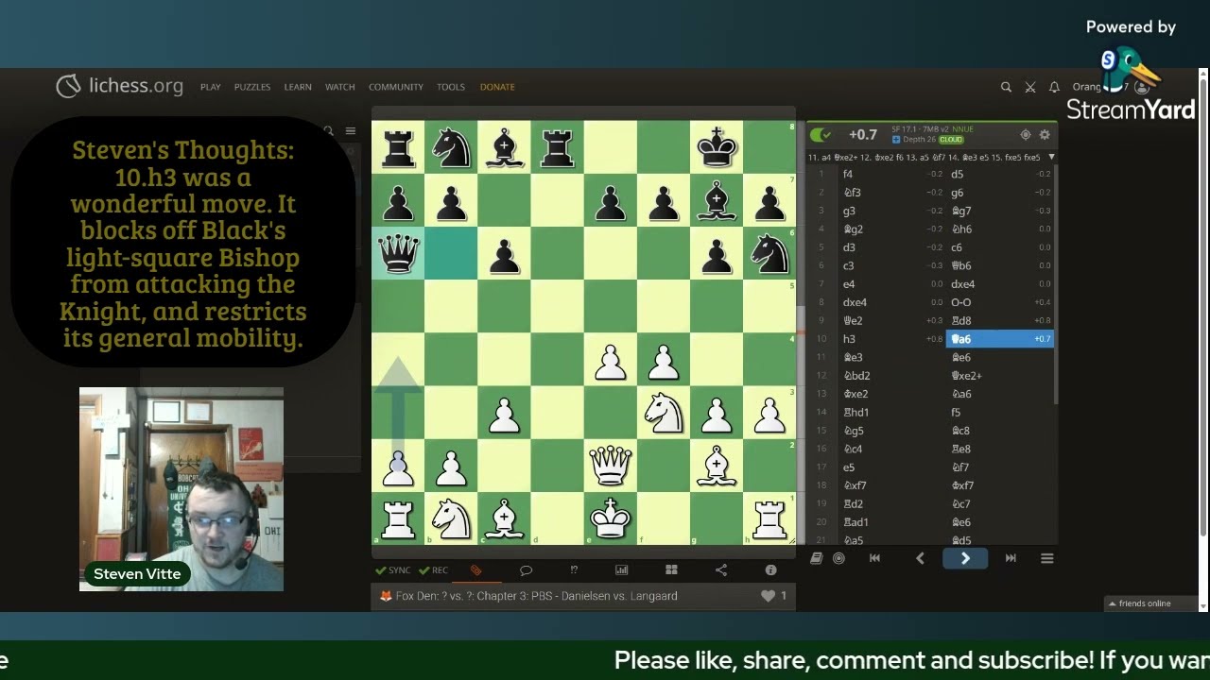Screen dimensions: 1210x680
Task: Toggle the SYNC checkmark option
Action: (393, 570)
